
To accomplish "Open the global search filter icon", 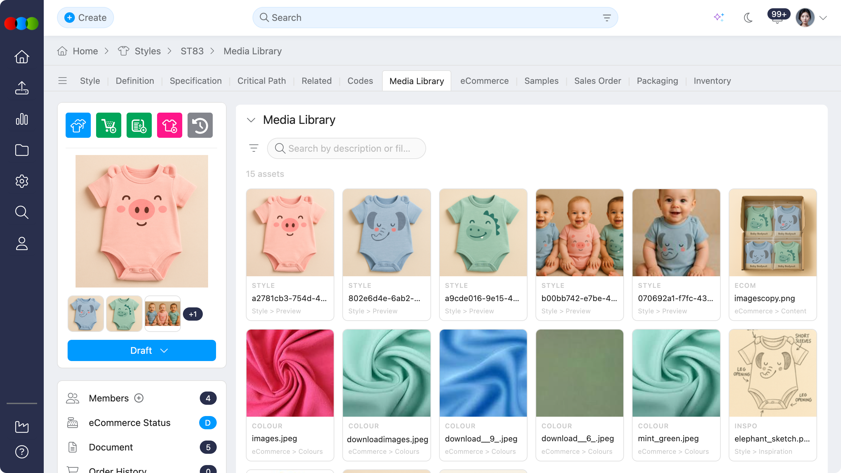I will click(x=607, y=18).
